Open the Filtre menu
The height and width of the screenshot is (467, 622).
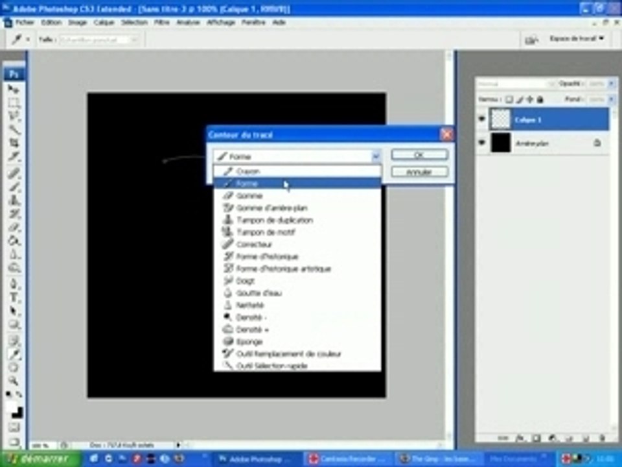161,22
